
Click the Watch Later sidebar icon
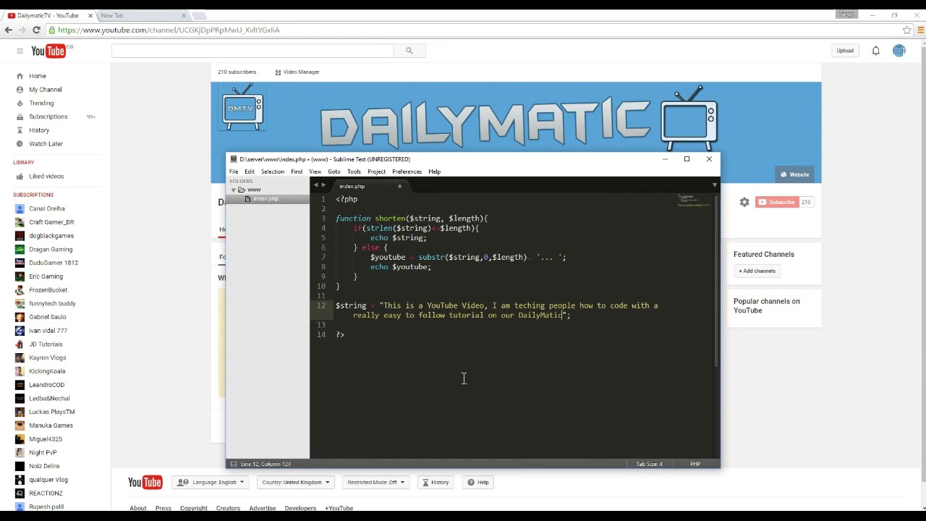coord(20,143)
